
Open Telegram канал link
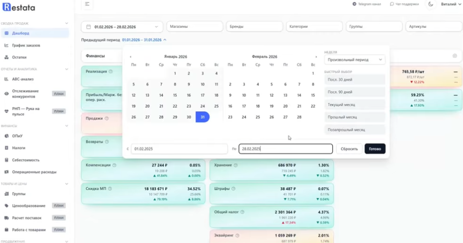(x=367, y=4)
